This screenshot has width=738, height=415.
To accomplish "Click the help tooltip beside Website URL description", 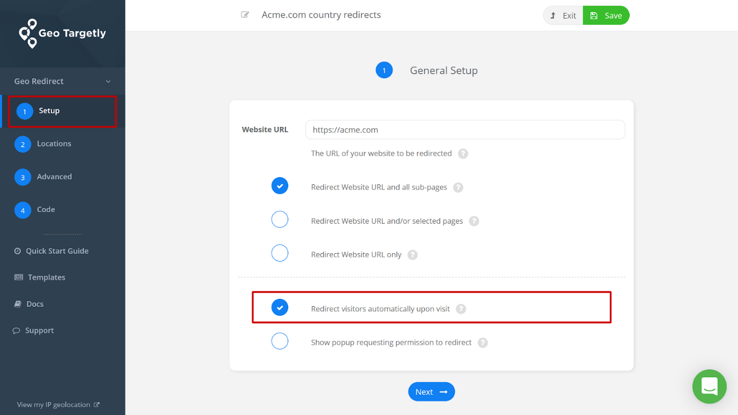I will click(x=463, y=153).
